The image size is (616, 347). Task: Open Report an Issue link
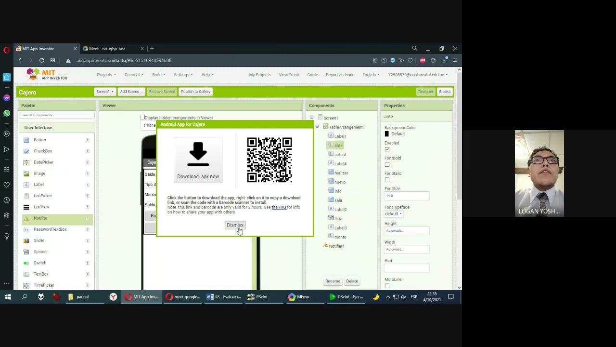tap(340, 75)
